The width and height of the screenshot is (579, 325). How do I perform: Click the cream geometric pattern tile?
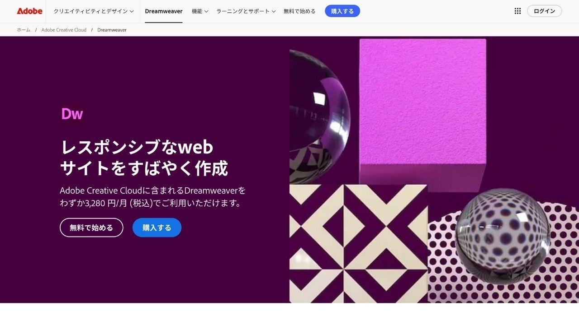click(x=358, y=244)
